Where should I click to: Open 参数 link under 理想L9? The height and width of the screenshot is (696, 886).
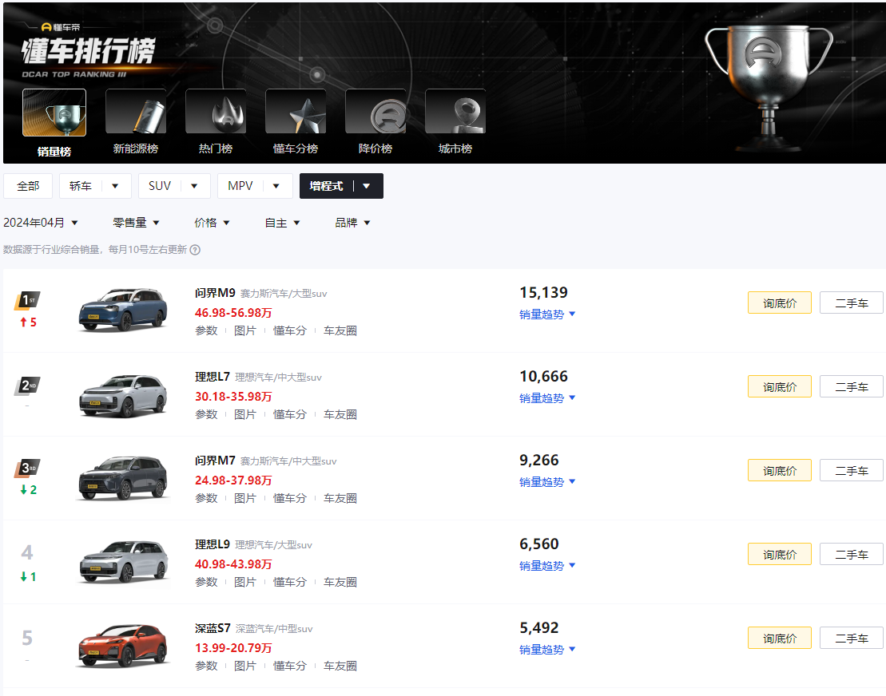[x=206, y=582]
